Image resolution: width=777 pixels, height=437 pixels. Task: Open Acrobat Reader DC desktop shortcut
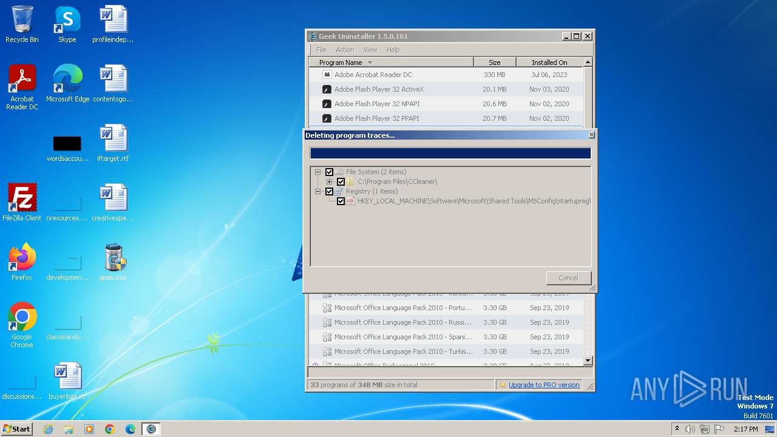click(22, 79)
